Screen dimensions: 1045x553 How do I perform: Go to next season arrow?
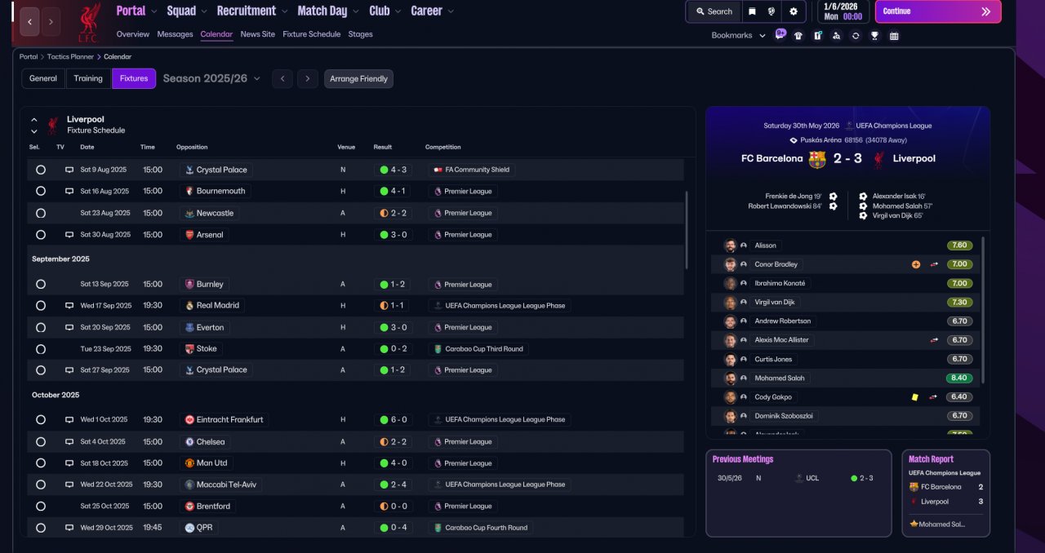click(x=307, y=78)
